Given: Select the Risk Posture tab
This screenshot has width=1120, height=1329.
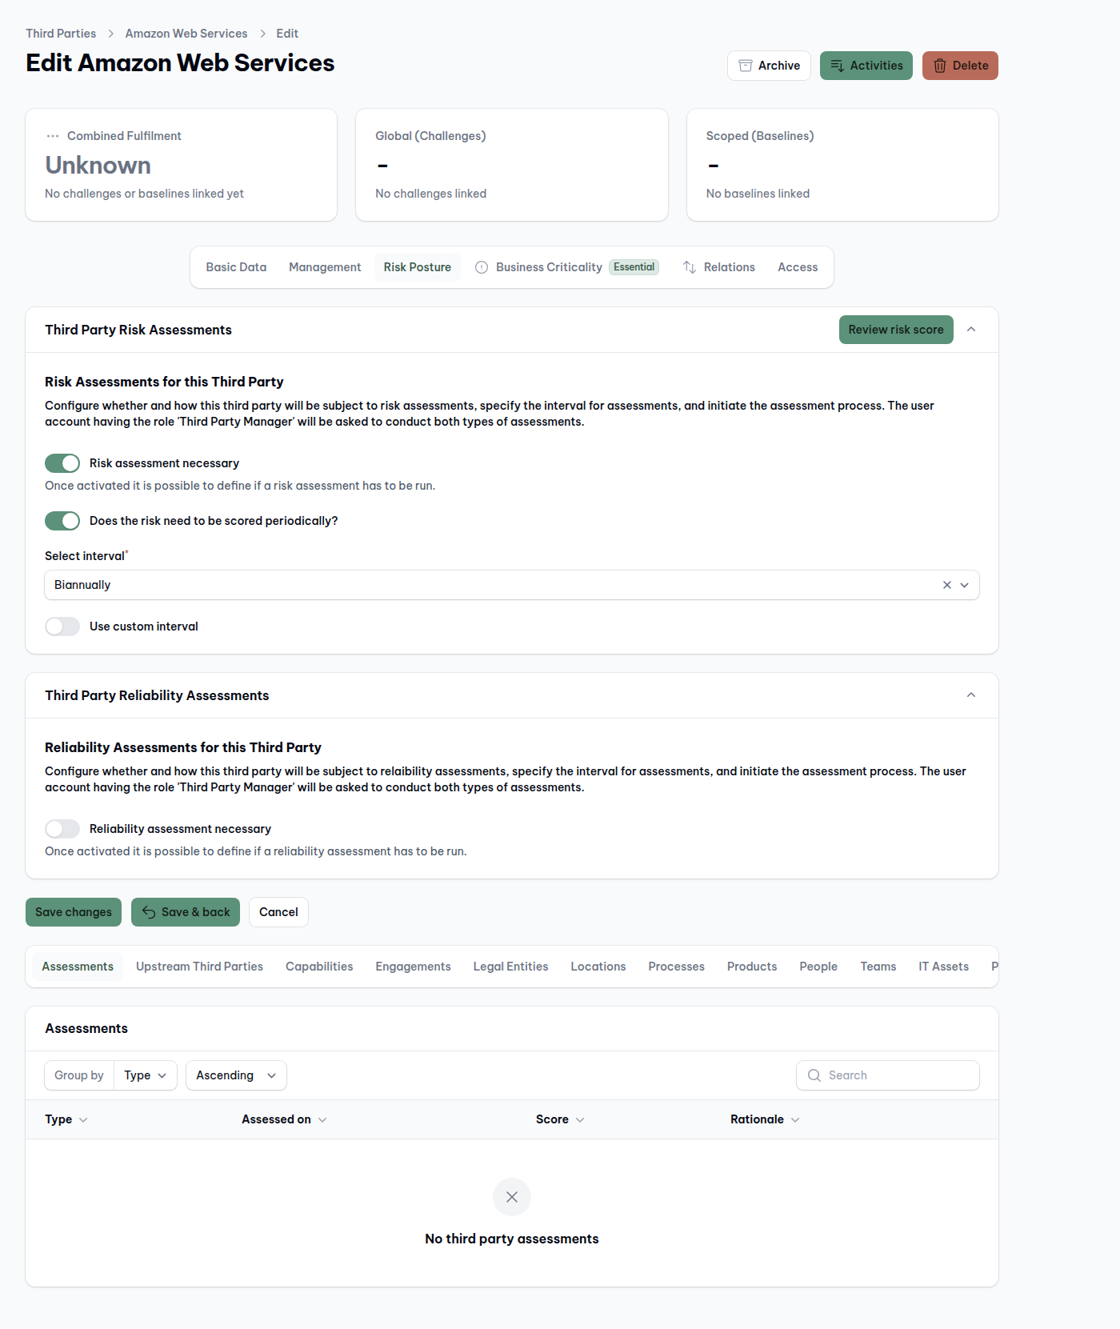Looking at the screenshot, I should tap(418, 267).
